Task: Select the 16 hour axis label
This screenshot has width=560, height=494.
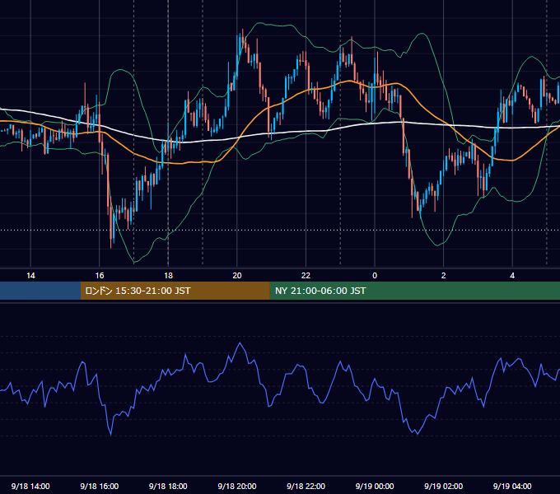Action: click(100, 276)
